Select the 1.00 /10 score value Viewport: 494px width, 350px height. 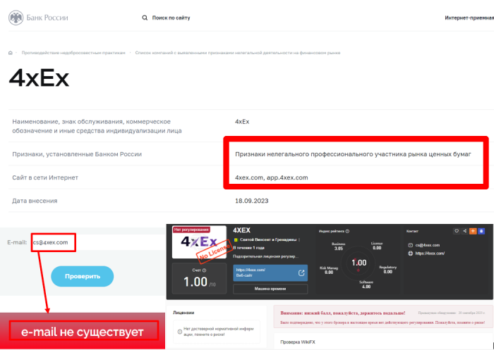[x=200, y=282]
